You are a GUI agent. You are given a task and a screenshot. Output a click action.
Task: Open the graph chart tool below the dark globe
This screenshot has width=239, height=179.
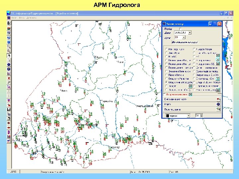pyautogui.click(x=9, y=74)
